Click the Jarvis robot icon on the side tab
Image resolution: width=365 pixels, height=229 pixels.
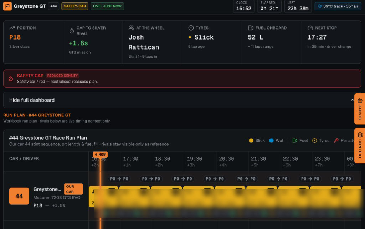pyautogui.click(x=360, y=100)
